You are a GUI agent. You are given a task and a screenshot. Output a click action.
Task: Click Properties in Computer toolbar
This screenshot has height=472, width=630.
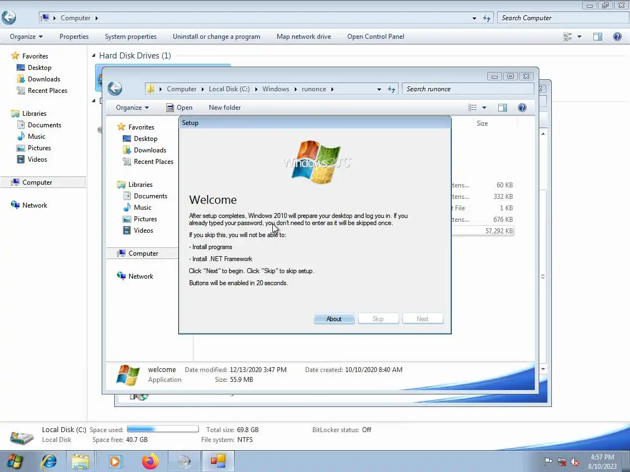click(74, 37)
